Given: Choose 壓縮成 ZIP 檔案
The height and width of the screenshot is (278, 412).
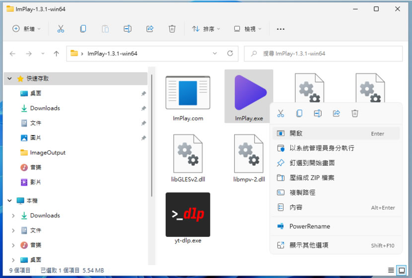Looking at the screenshot, I should coord(336,178).
